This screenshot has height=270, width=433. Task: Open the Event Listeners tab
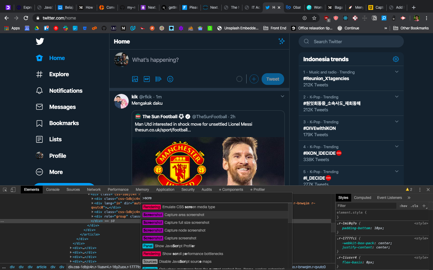click(x=389, y=198)
